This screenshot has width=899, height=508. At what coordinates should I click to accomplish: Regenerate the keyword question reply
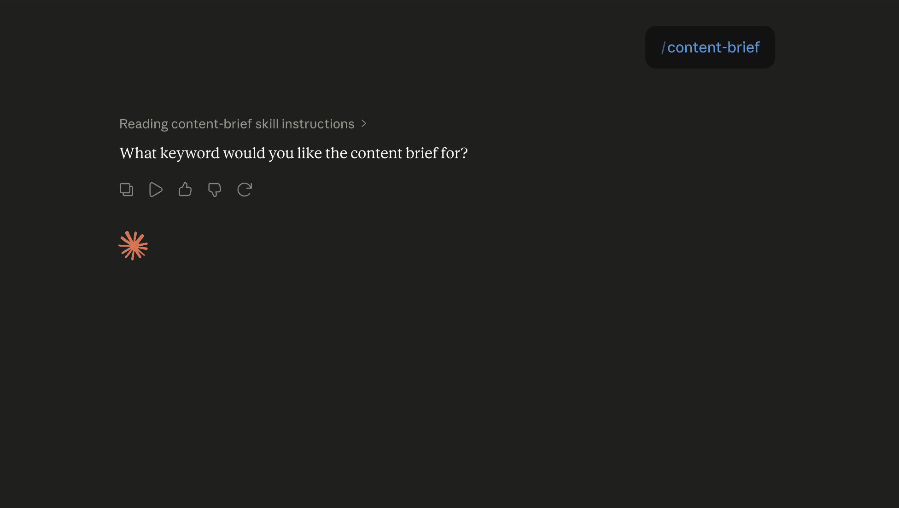[245, 190]
